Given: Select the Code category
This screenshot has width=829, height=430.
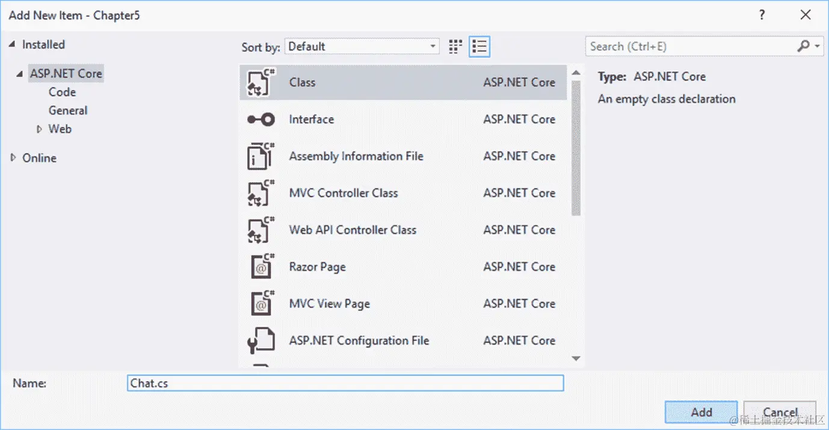Looking at the screenshot, I should (62, 92).
